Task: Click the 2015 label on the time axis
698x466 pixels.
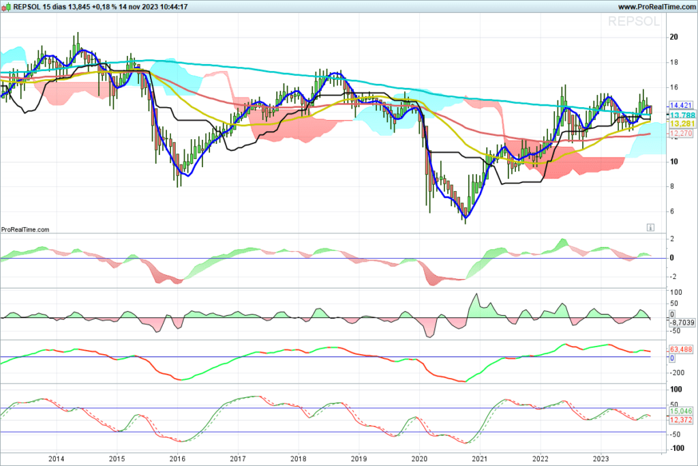Action: coord(117,459)
